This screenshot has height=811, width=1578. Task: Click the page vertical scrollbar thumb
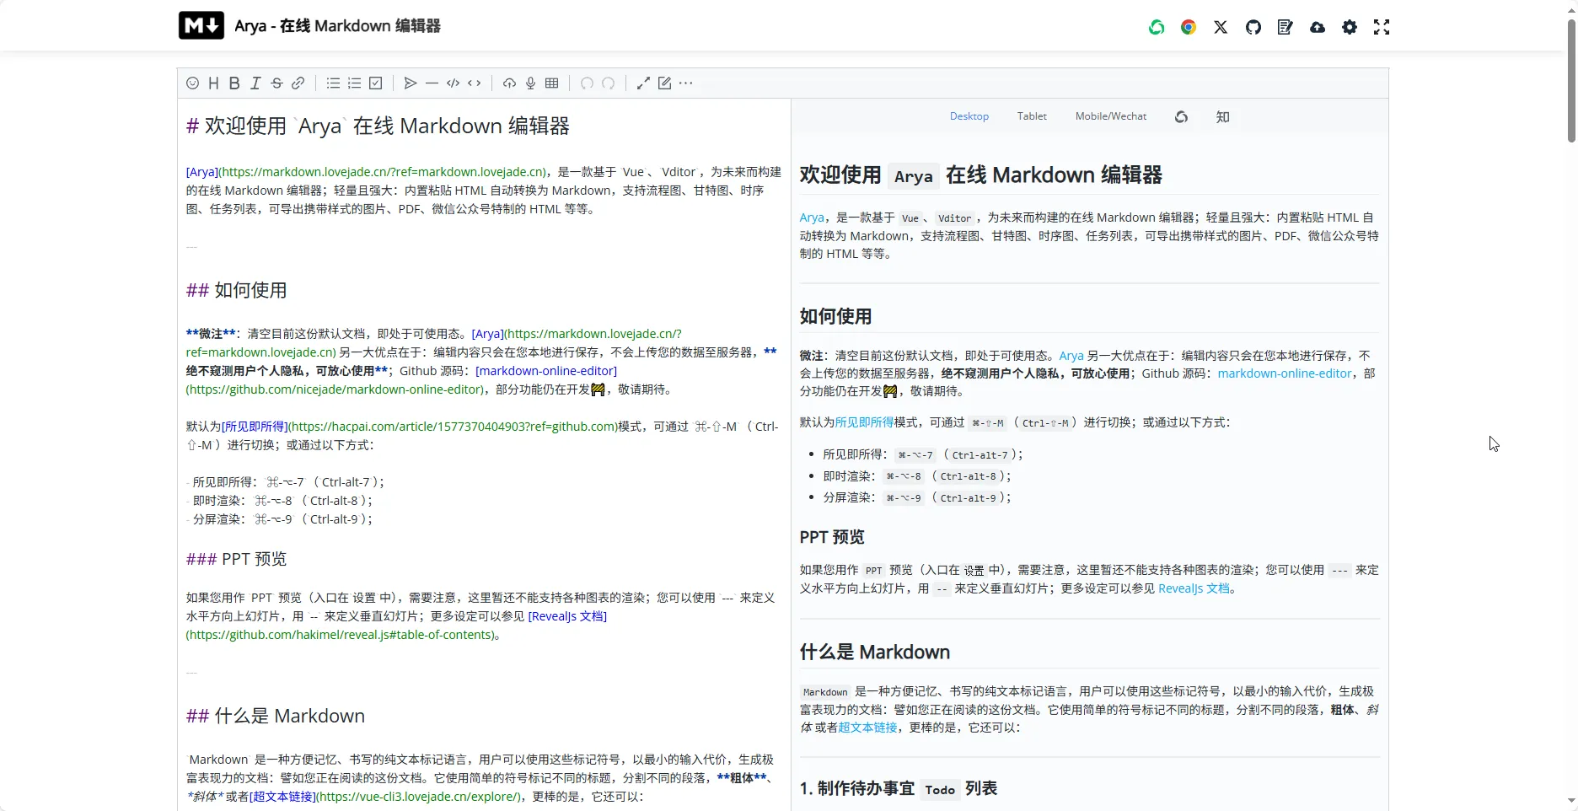click(1571, 80)
